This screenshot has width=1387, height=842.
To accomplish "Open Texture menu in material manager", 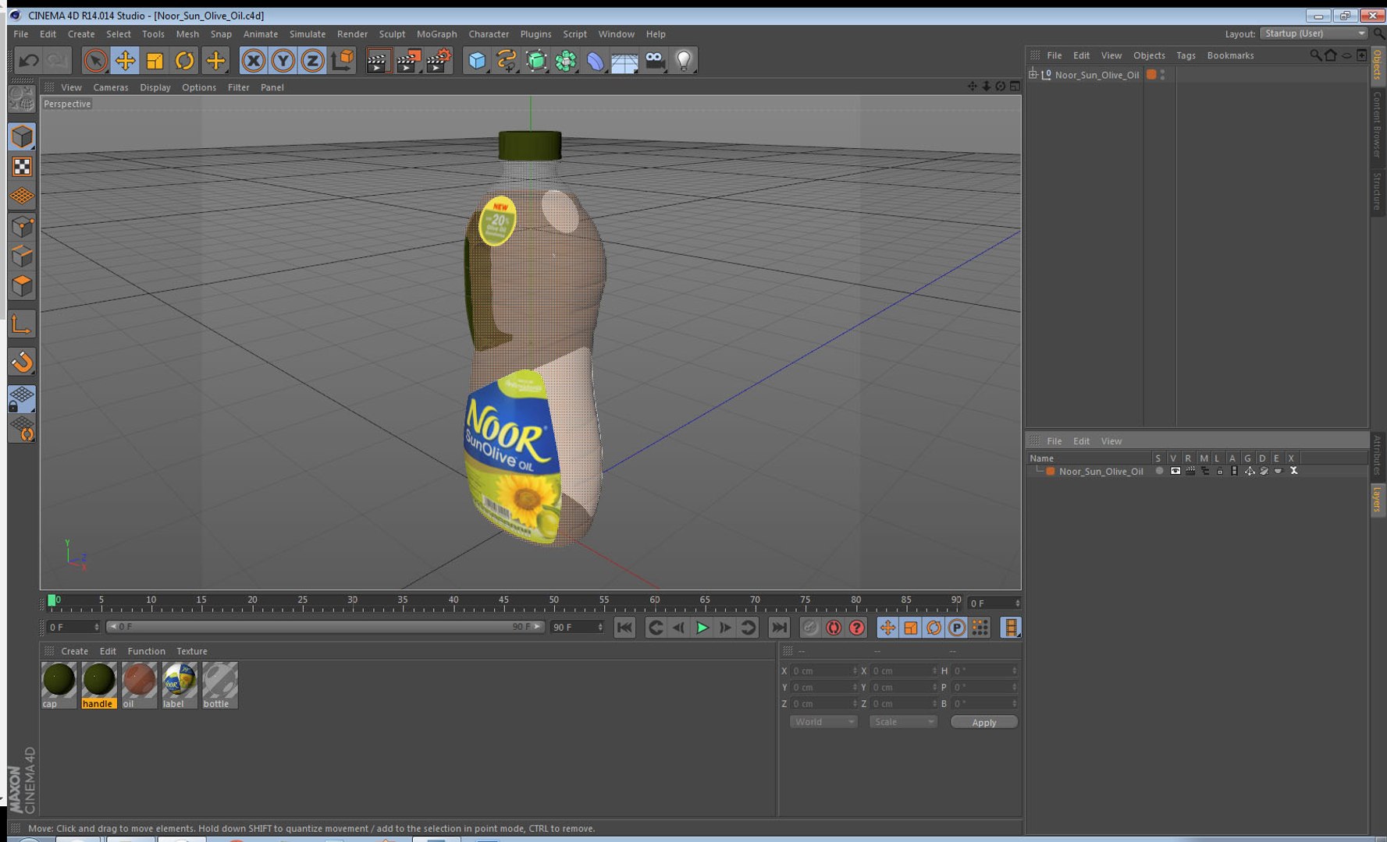I will (x=191, y=652).
